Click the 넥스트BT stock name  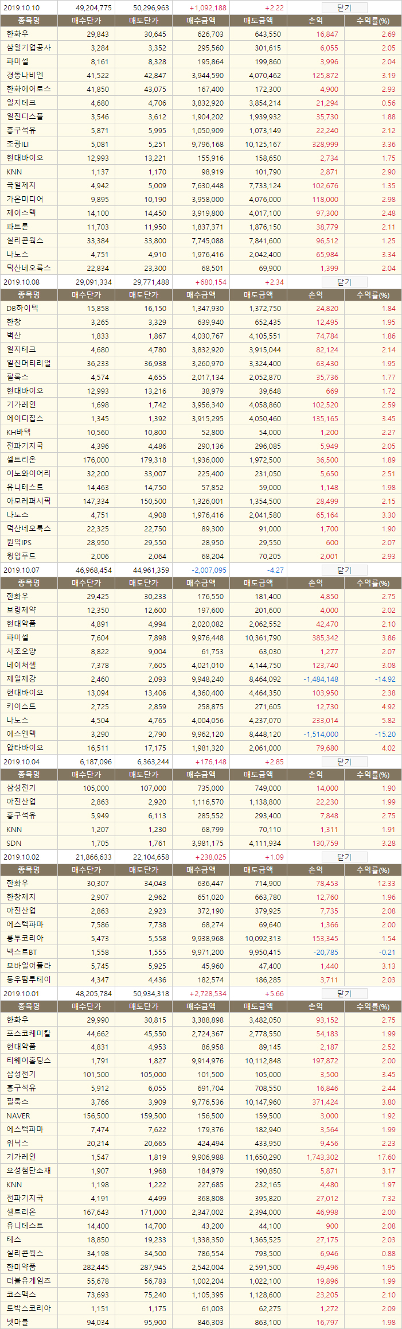pyautogui.click(x=22, y=952)
